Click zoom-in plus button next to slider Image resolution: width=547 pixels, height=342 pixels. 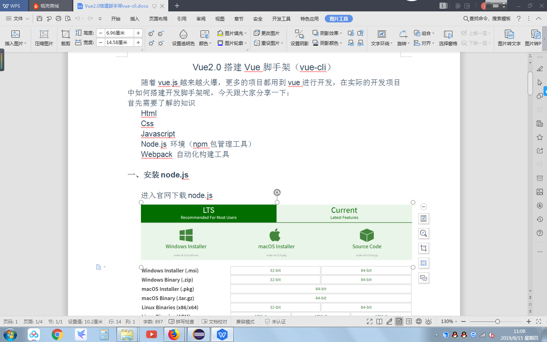click(x=529, y=321)
